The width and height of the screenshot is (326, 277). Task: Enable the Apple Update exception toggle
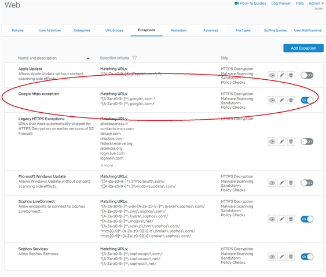(x=307, y=75)
